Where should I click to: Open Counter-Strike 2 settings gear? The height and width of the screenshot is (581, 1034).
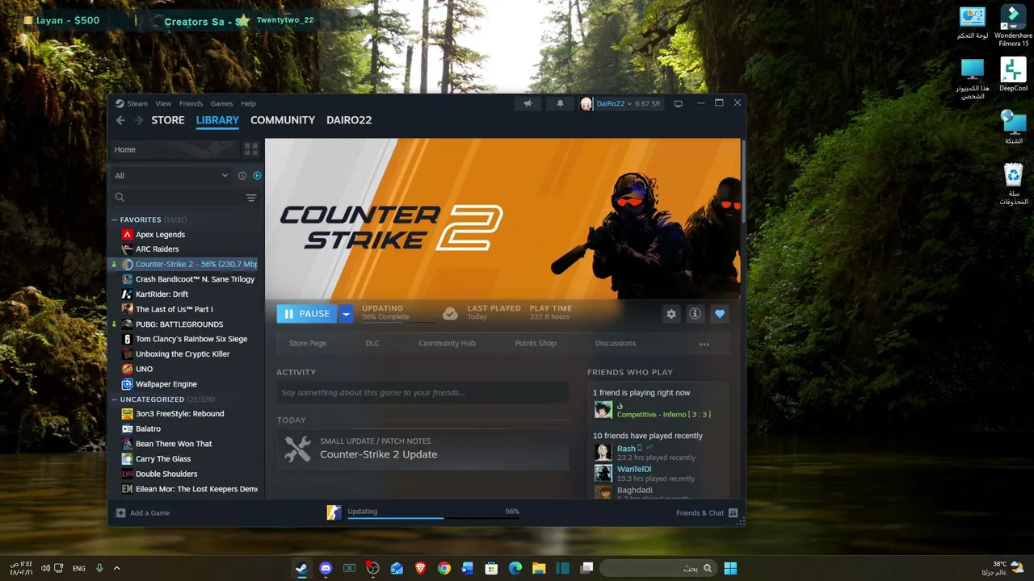(670, 314)
